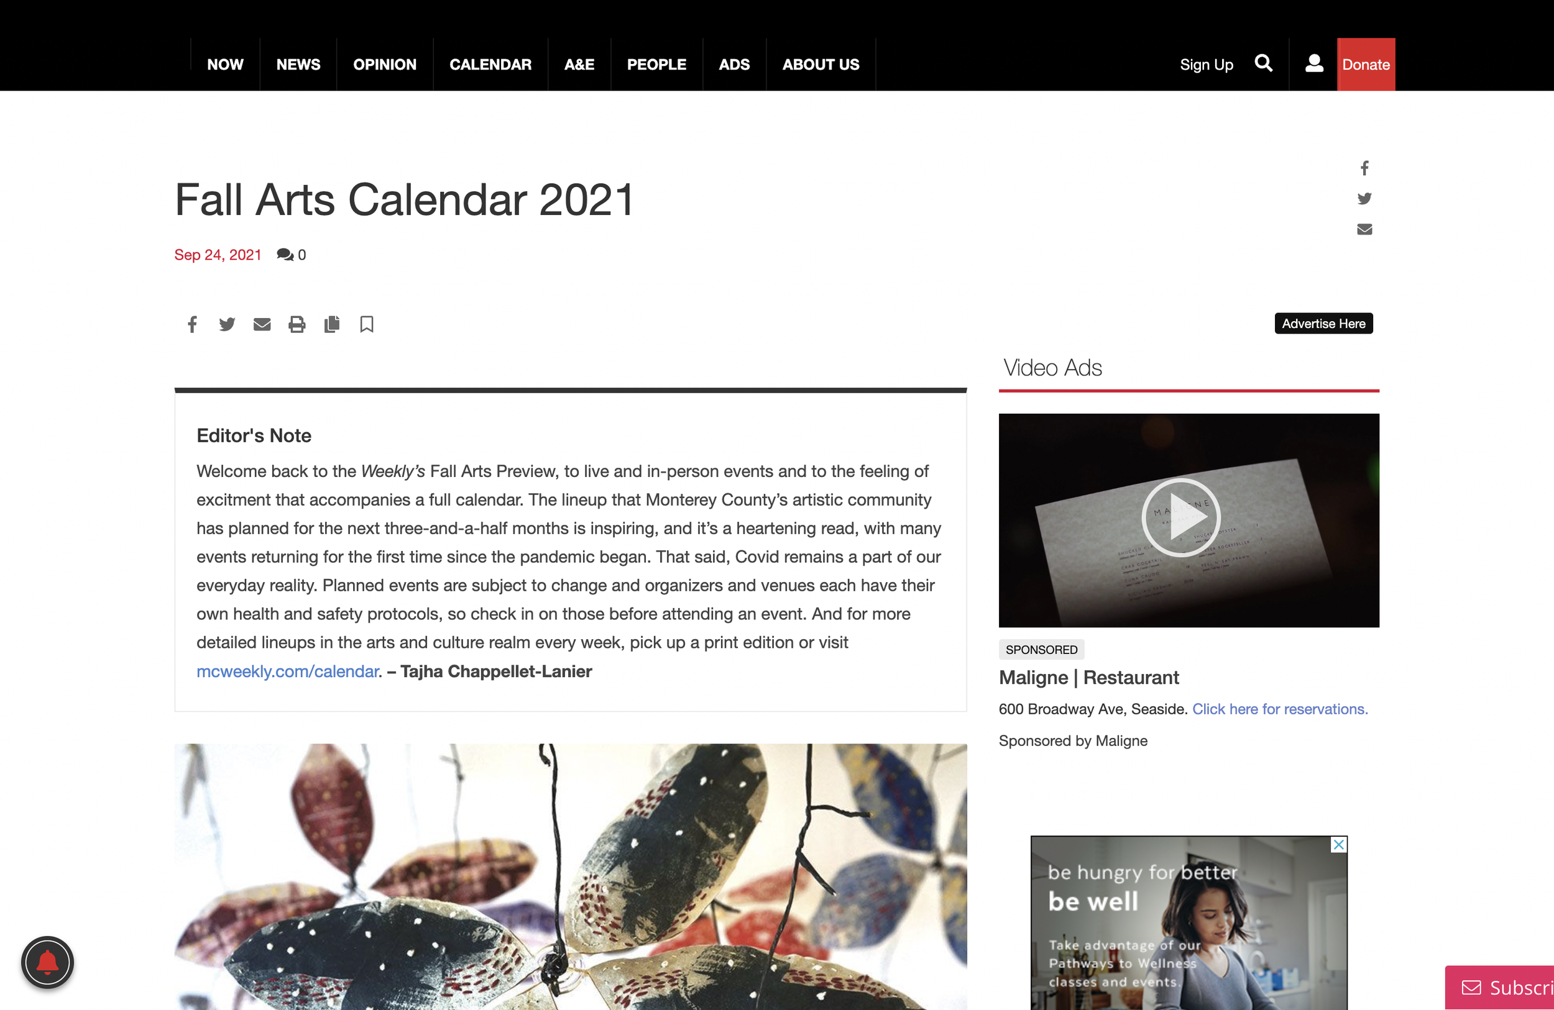Click the print icon

click(297, 324)
